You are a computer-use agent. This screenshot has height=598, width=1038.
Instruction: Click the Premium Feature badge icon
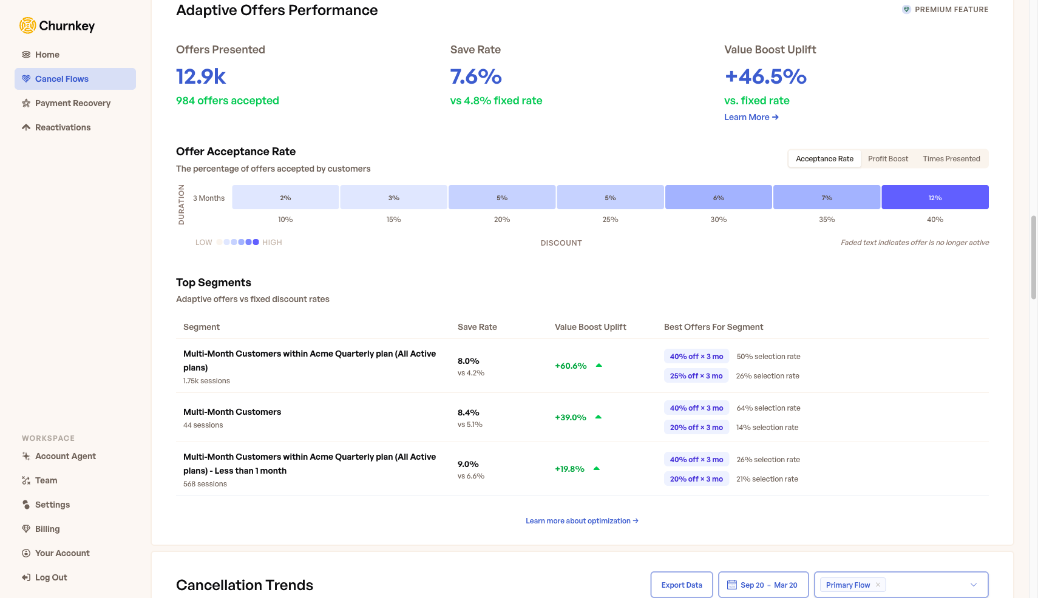906,9
